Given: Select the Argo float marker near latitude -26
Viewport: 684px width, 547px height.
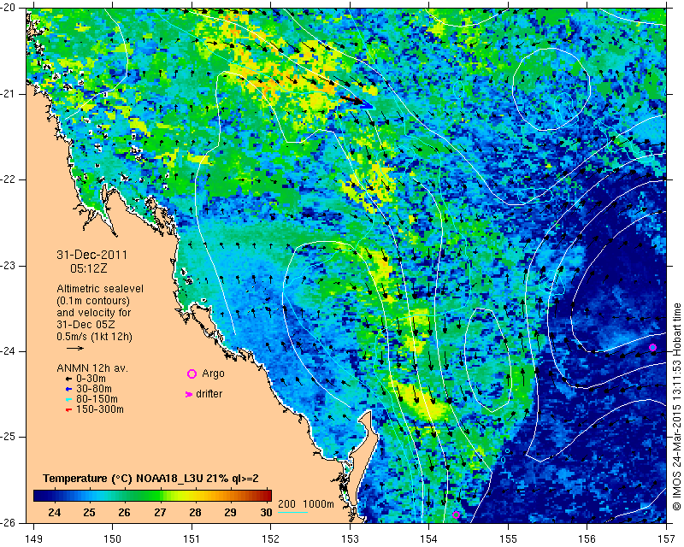Looking at the screenshot, I should point(457,515).
